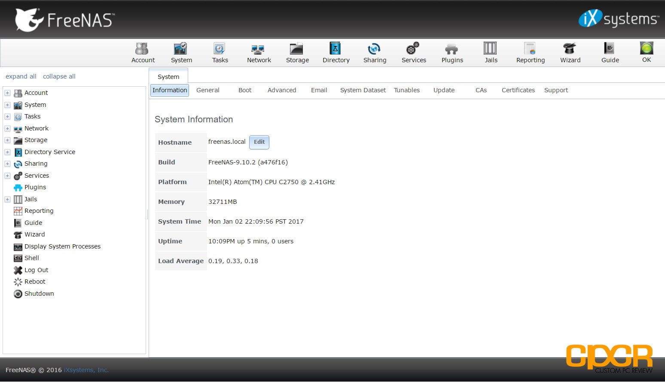Viewport: 665px width, 382px height.
Task: Expand the Directory Service tree node
Action: pyautogui.click(x=7, y=152)
